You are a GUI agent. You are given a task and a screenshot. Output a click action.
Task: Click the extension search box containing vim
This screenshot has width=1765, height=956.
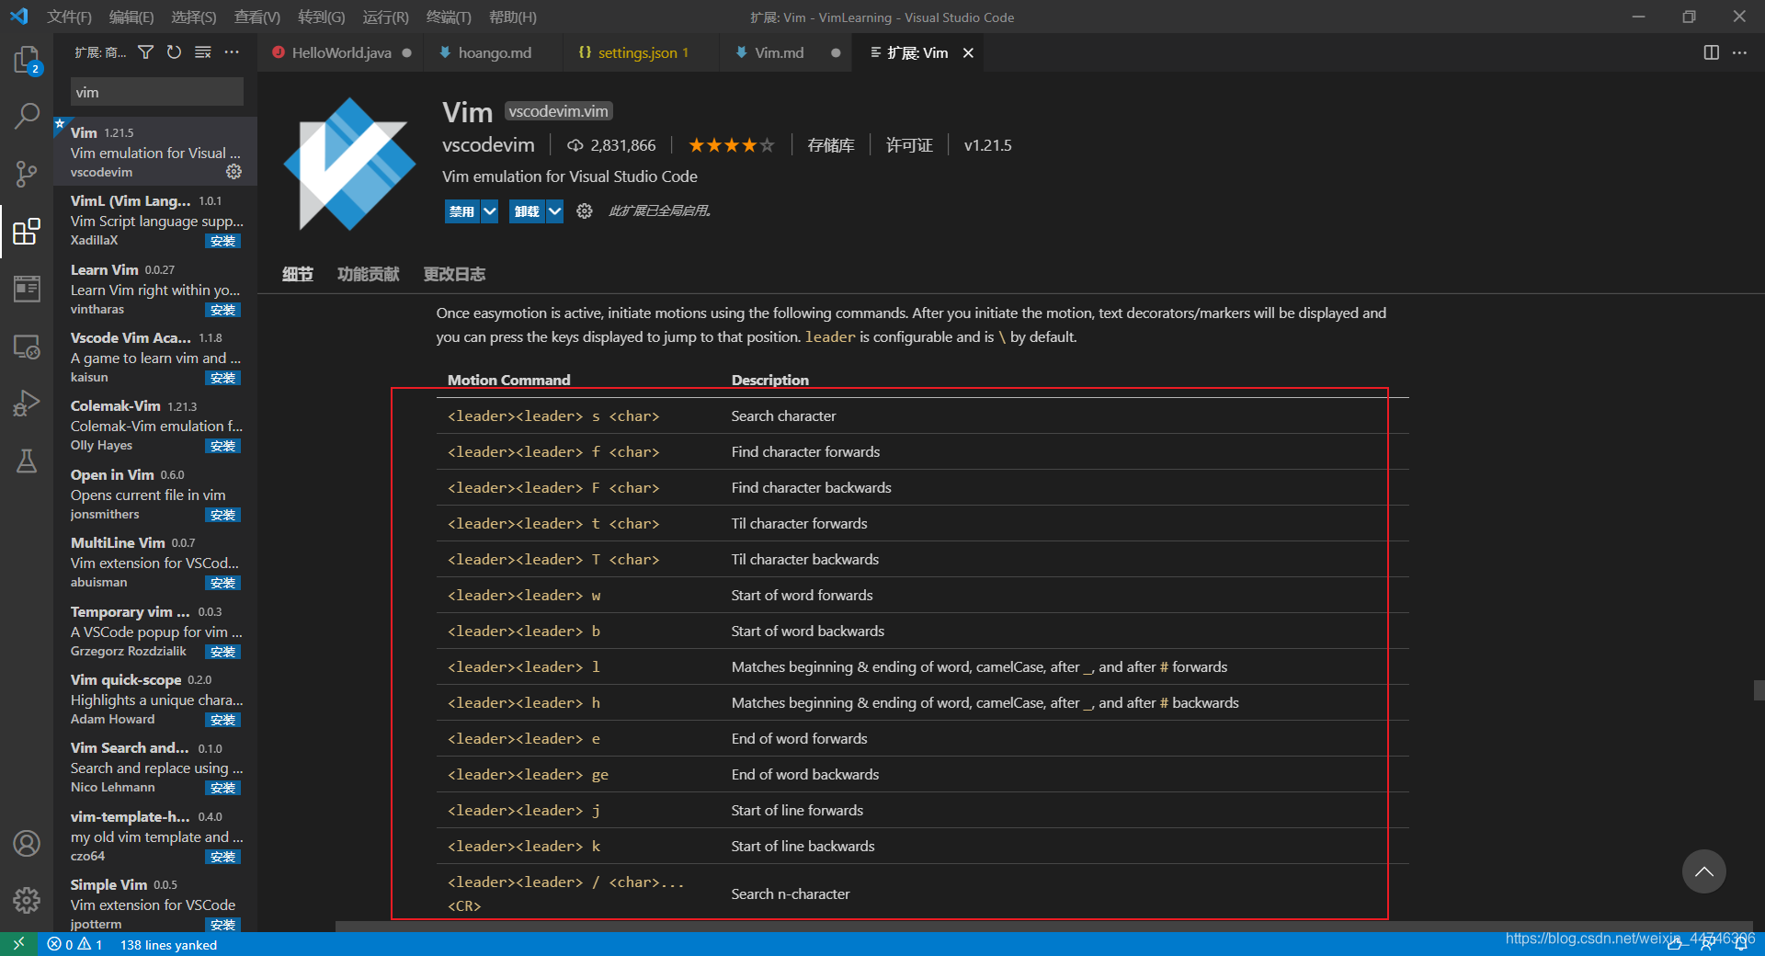156,92
